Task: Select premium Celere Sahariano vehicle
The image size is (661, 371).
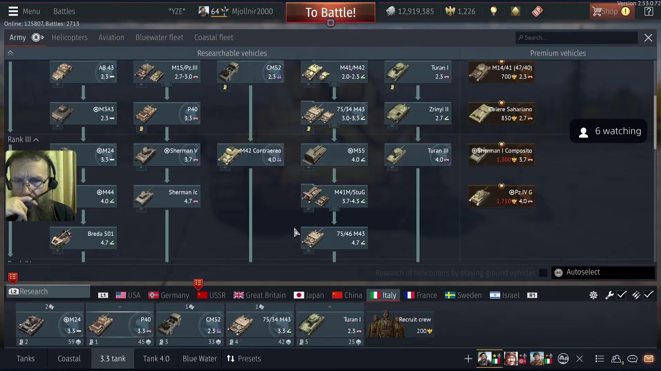Action: coord(501,114)
